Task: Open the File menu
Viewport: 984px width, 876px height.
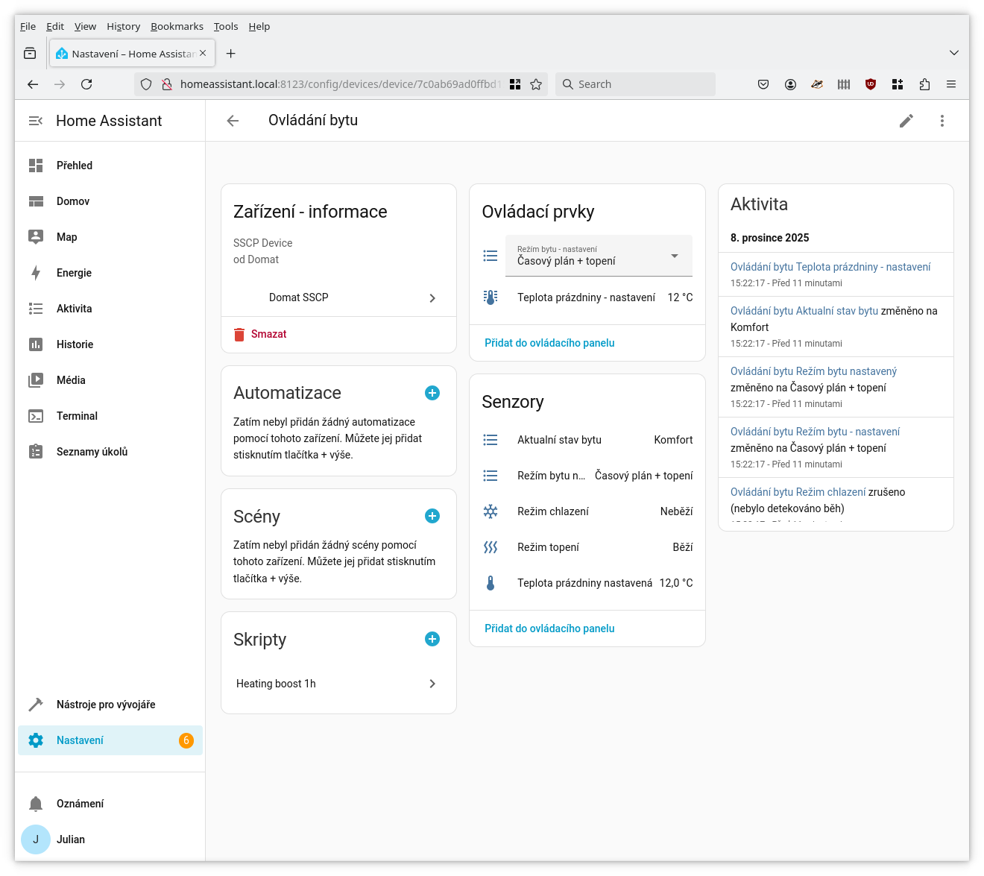Action: 28,26
